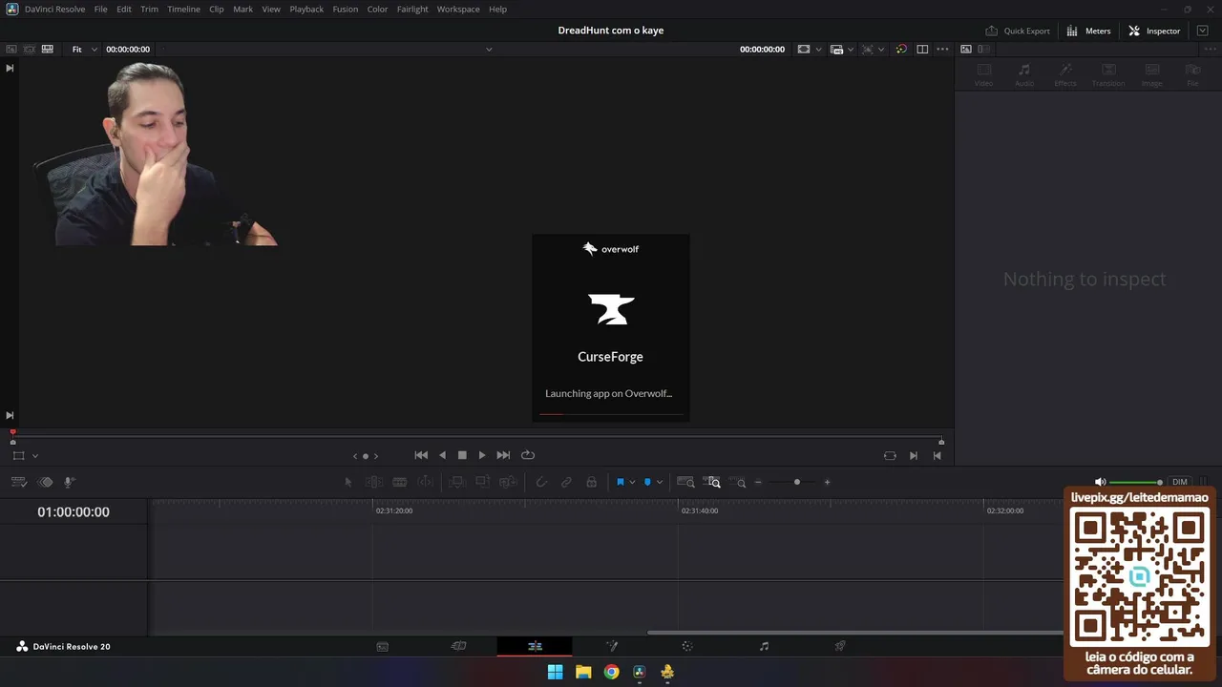Image resolution: width=1222 pixels, height=687 pixels.
Task: Open the timeline name dropdown chevron
Action: [489, 49]
